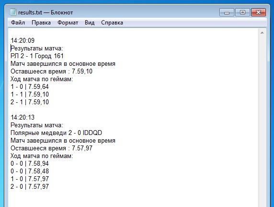Click the last line '2 - 0 | 7.57,97'

click(30, 186)
